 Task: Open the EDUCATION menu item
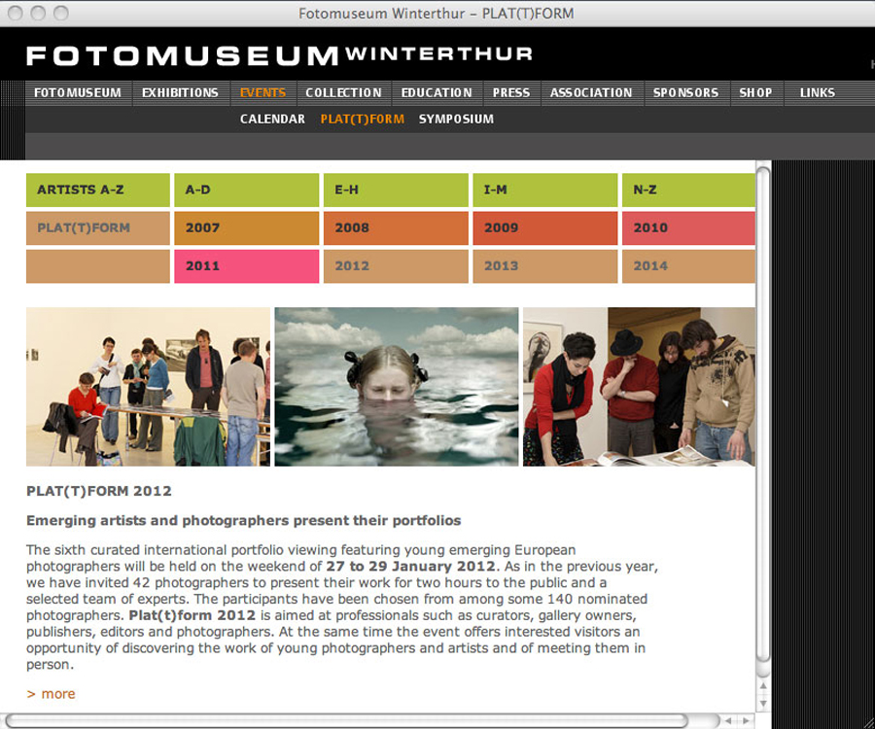(437, 92)
